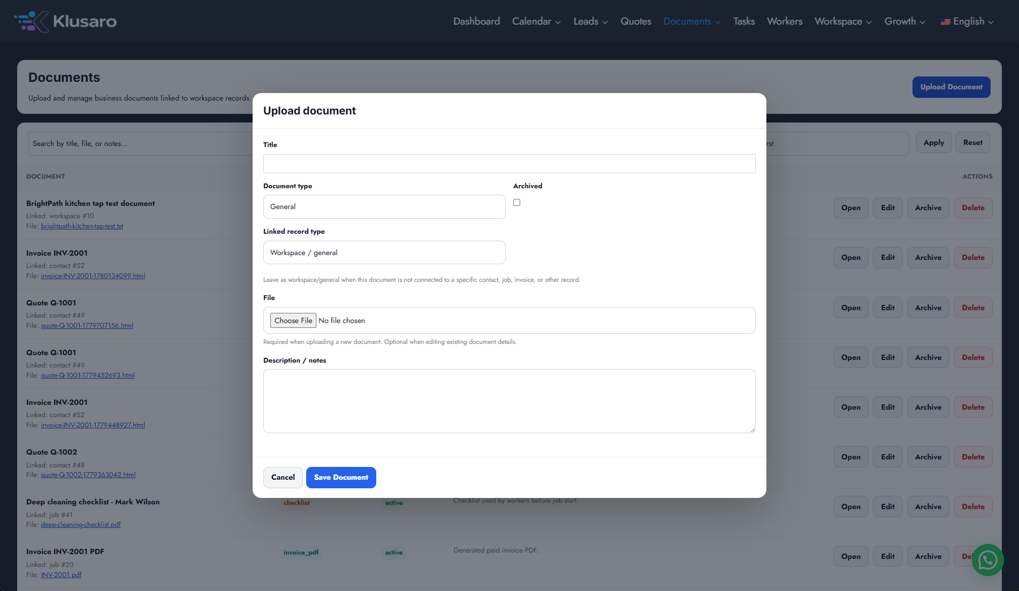Click the US flag language icon

(945, 22)
